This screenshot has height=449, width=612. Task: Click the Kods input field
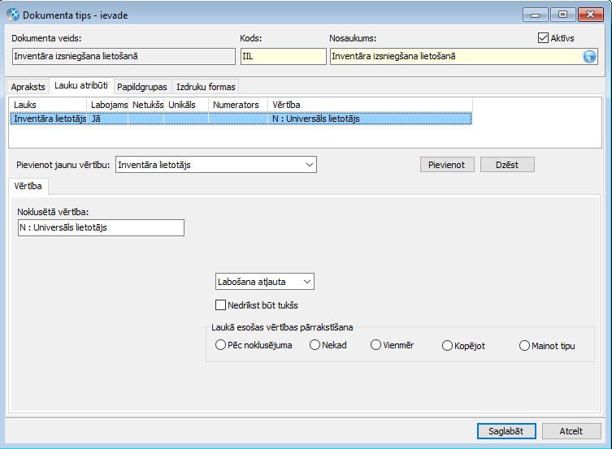click(284, 56)
